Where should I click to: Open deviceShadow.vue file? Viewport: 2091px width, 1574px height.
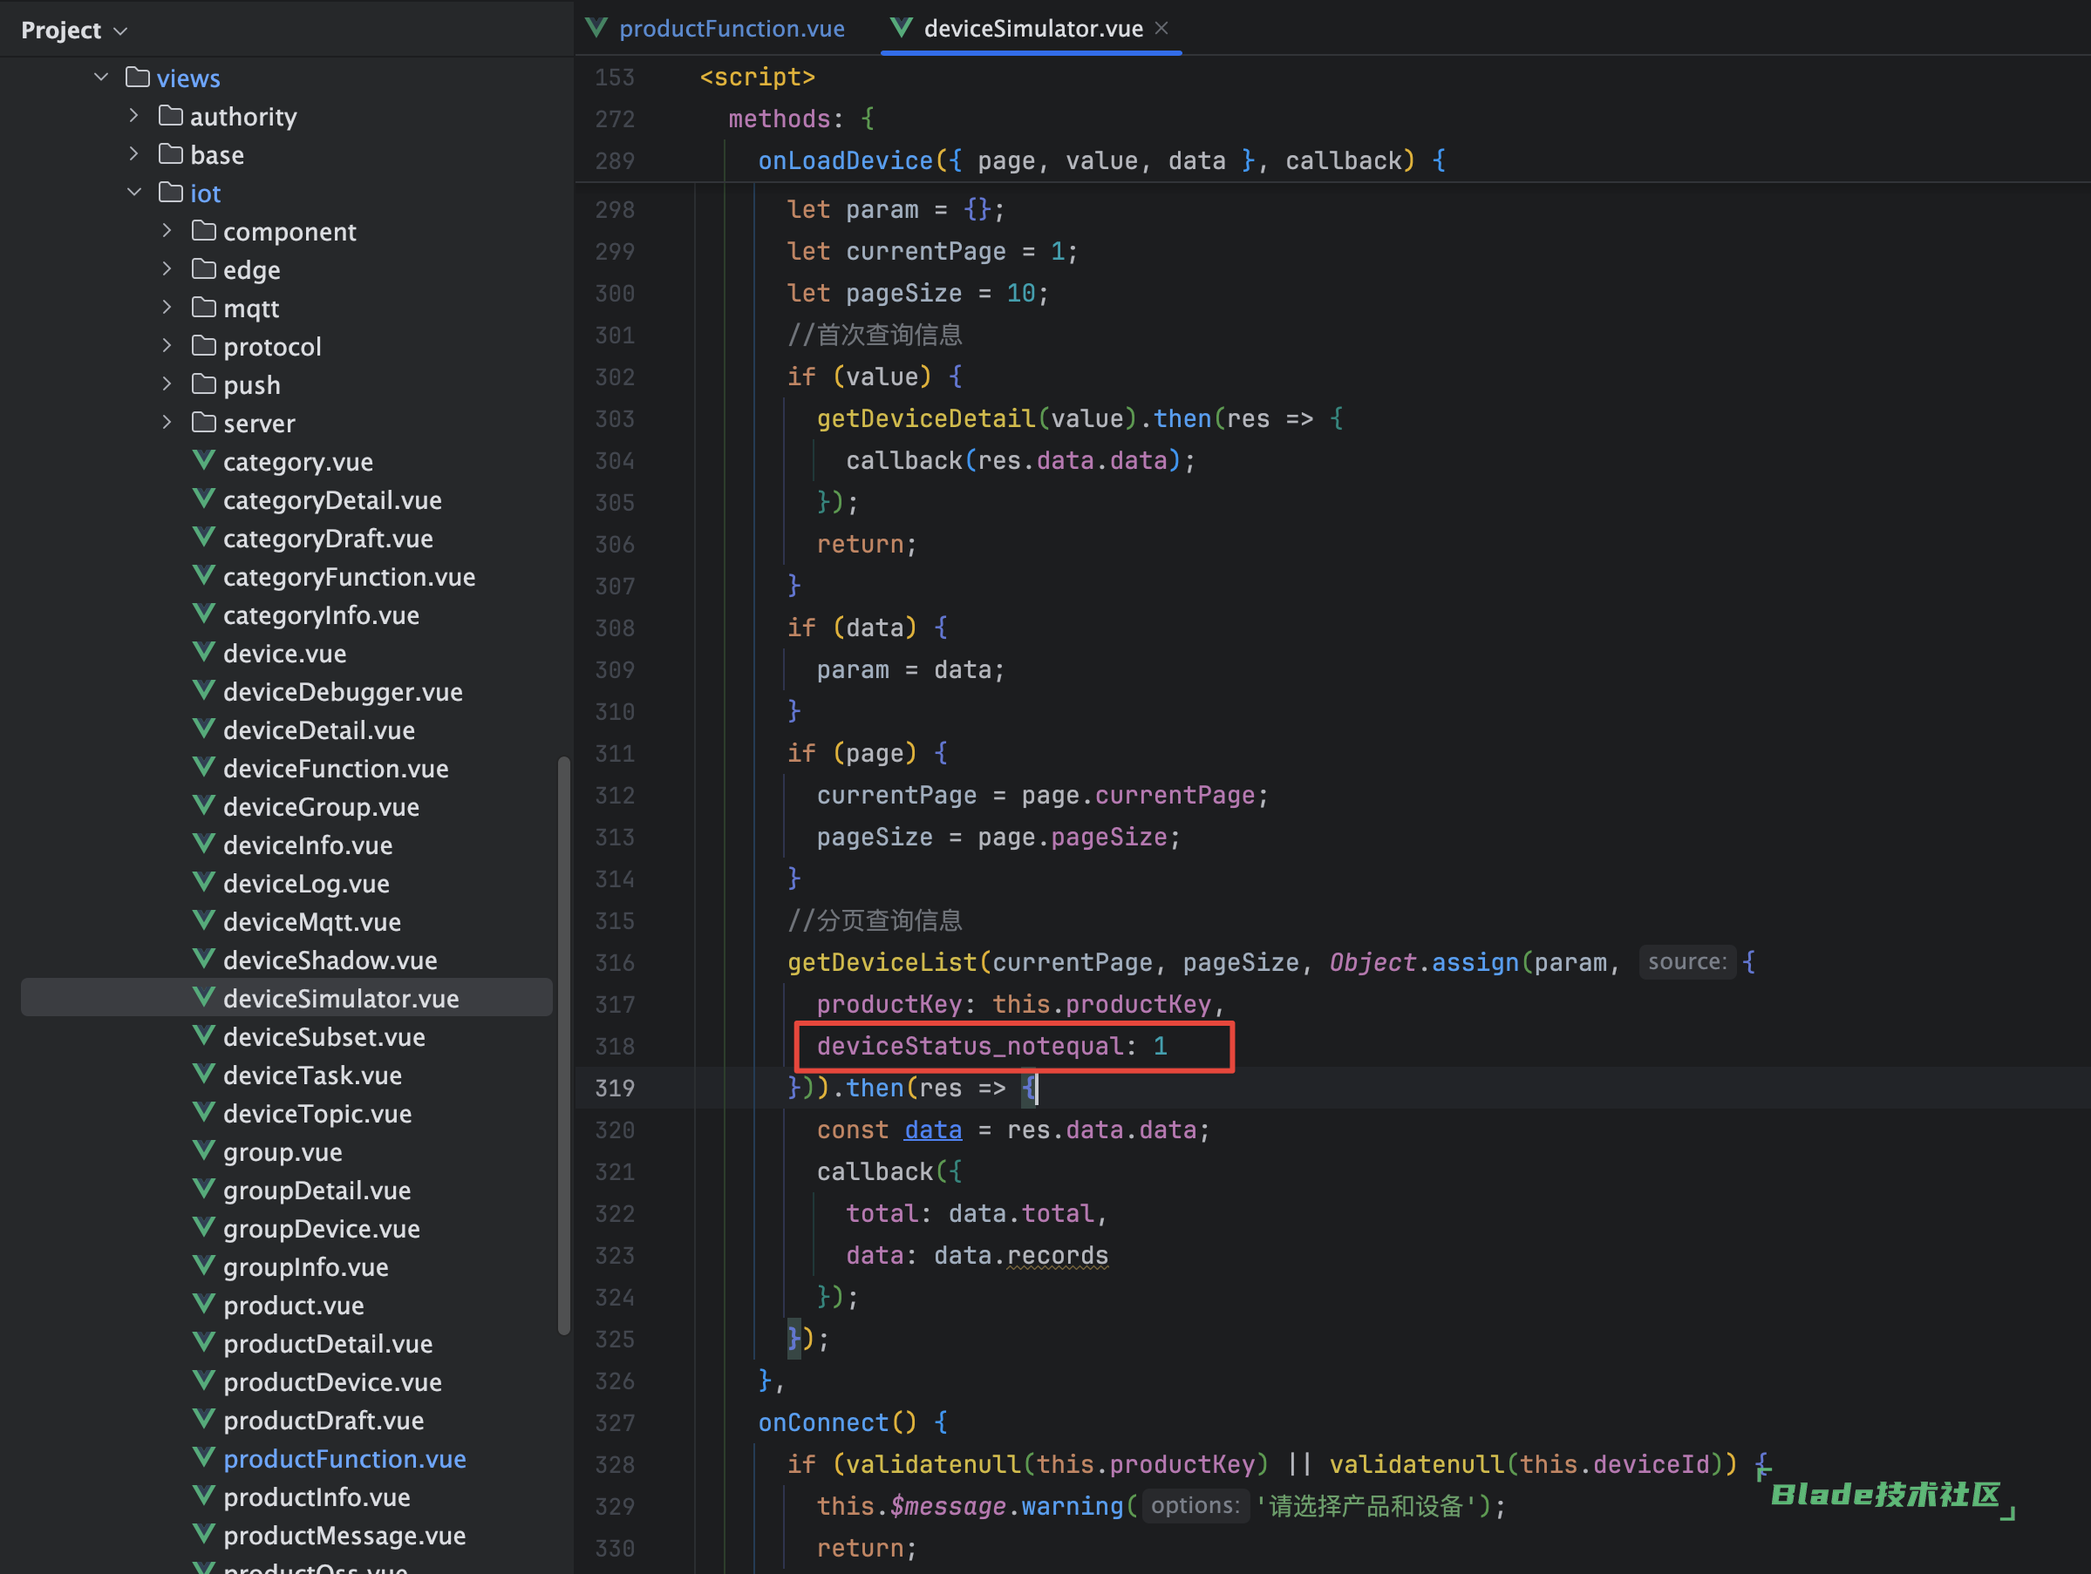coord(330,960)
